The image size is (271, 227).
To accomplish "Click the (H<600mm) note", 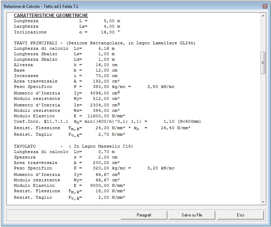I will tap(189, 121).
